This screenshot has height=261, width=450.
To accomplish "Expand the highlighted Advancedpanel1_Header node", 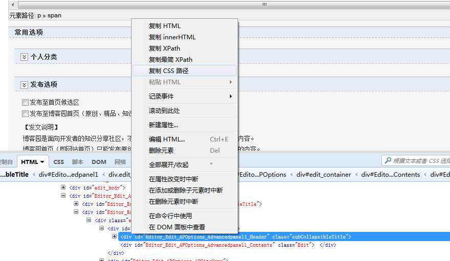I will pos(114,236).
